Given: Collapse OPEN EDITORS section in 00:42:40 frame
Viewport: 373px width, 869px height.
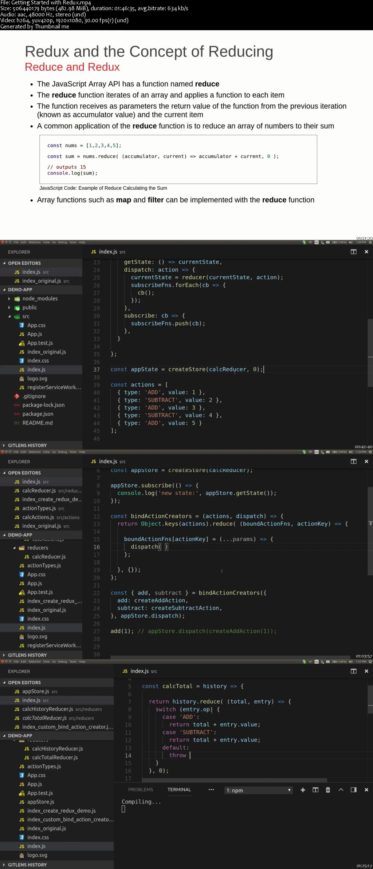Looking at the screenshot, I should pyautogui.click(x=41, y=263).
